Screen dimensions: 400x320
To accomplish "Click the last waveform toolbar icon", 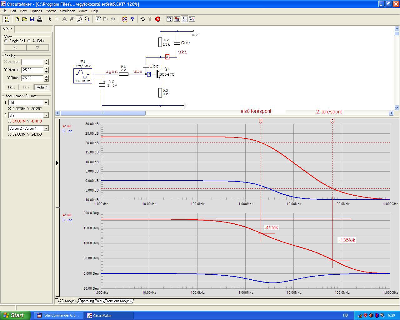I will click(192, 19).
